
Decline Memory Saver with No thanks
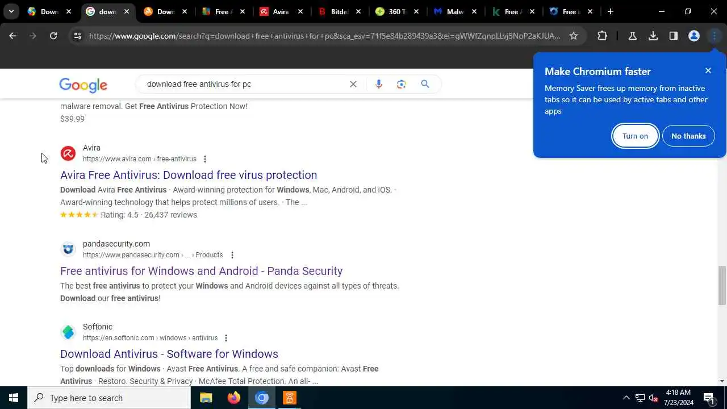click(688, 136)
